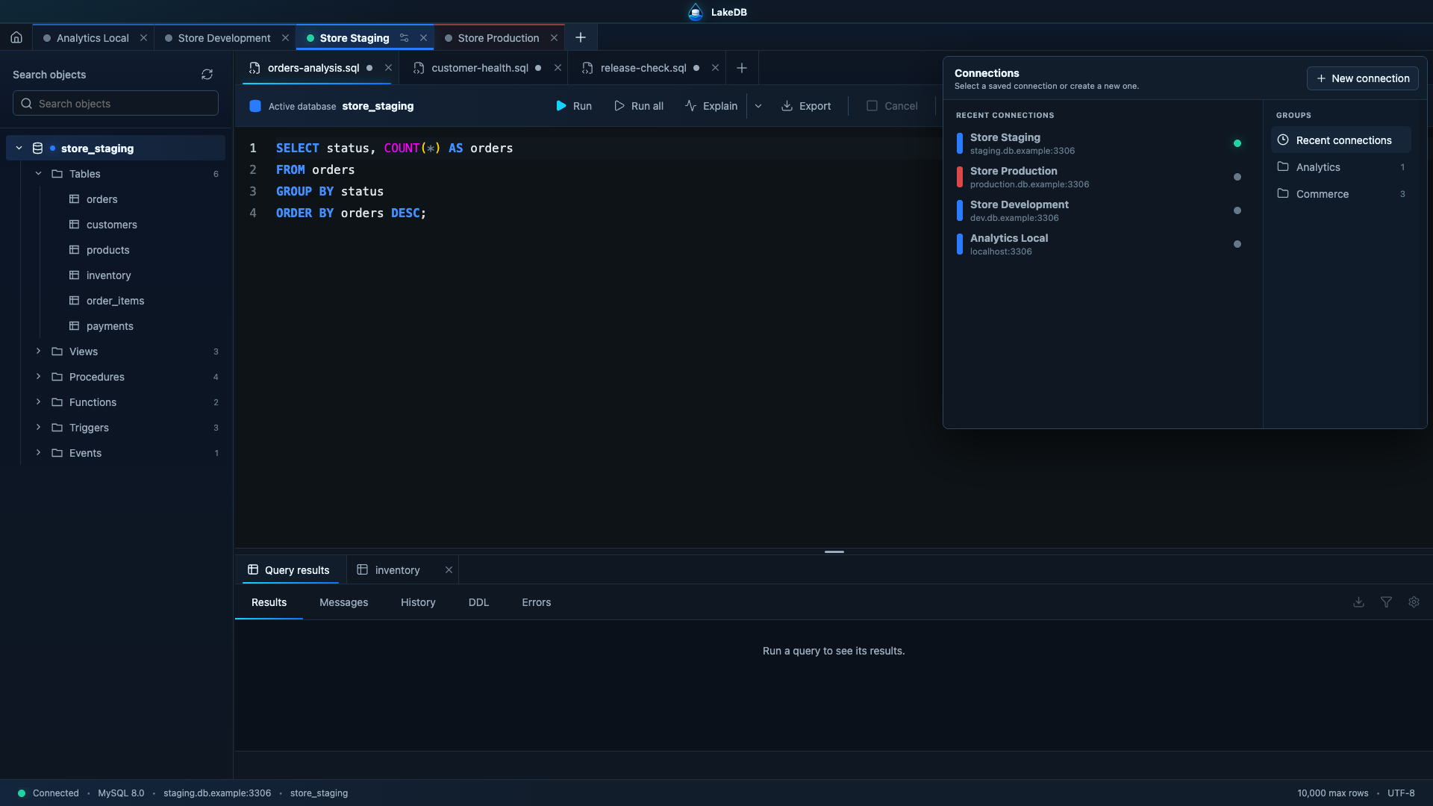Viewport: 1433px width, 806px height.
Task: Open the Recent connections group
Action: (1340, 140)
